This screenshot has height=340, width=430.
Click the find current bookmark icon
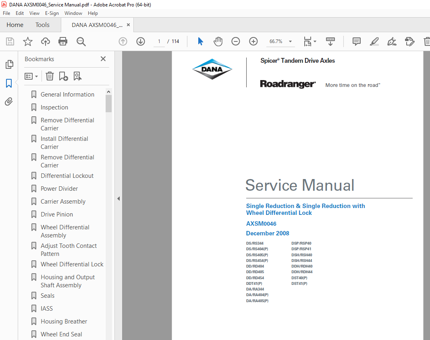78,76
